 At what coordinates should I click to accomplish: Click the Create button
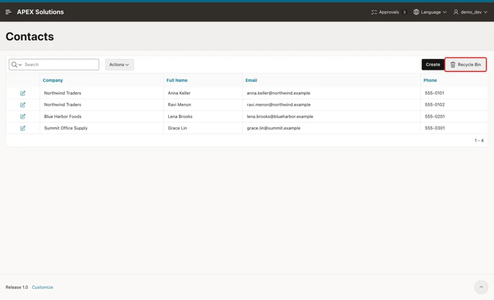point(433,65)
